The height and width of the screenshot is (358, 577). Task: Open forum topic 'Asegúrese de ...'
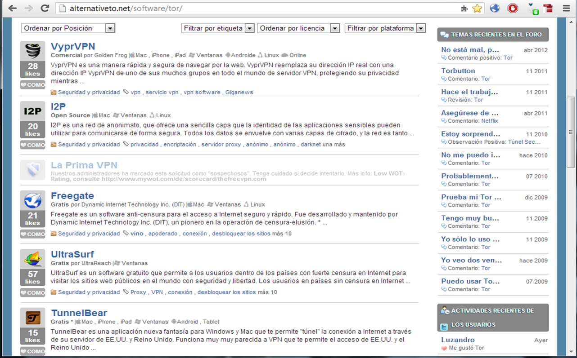tap(470, 113)
